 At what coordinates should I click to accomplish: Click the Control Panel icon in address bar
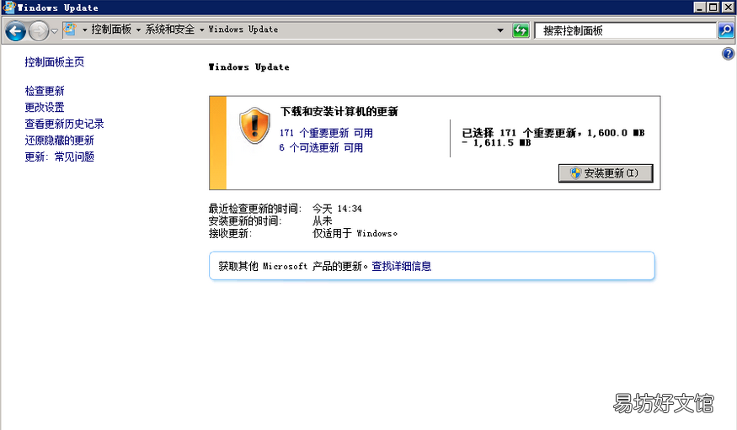click(x=70, y=29)
